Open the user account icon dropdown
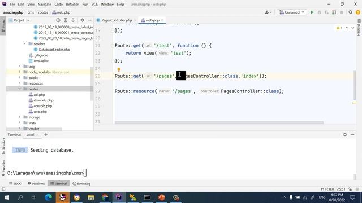Screen dimensions: 362x203 point(268,12)
